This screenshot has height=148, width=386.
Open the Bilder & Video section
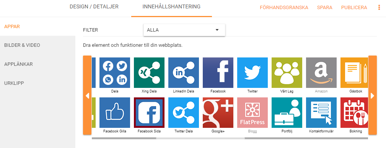22,45
